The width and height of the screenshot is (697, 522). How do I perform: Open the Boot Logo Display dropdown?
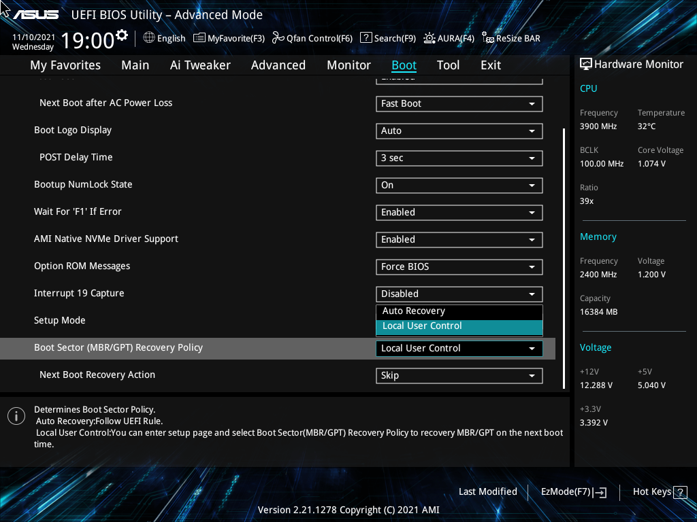[459, 131]
